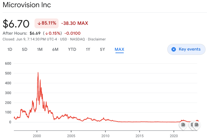Screen dimensions: 207x138
Task: Open the leftmost key event marker on chart
Action: 183,125
